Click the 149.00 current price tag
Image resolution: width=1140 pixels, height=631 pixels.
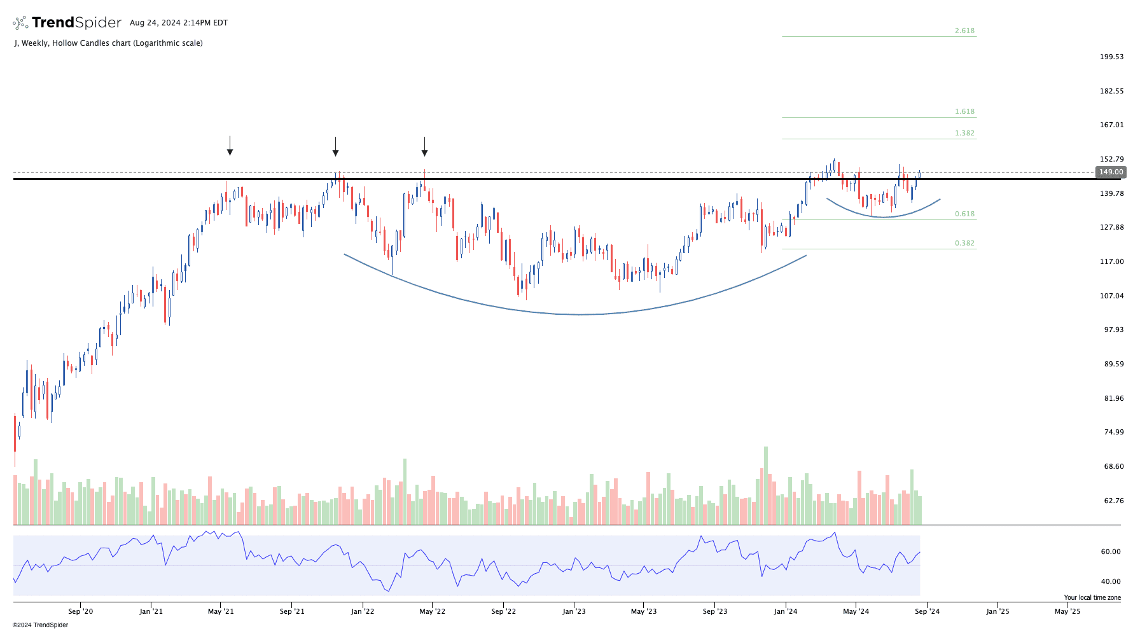click(1111, 172)
